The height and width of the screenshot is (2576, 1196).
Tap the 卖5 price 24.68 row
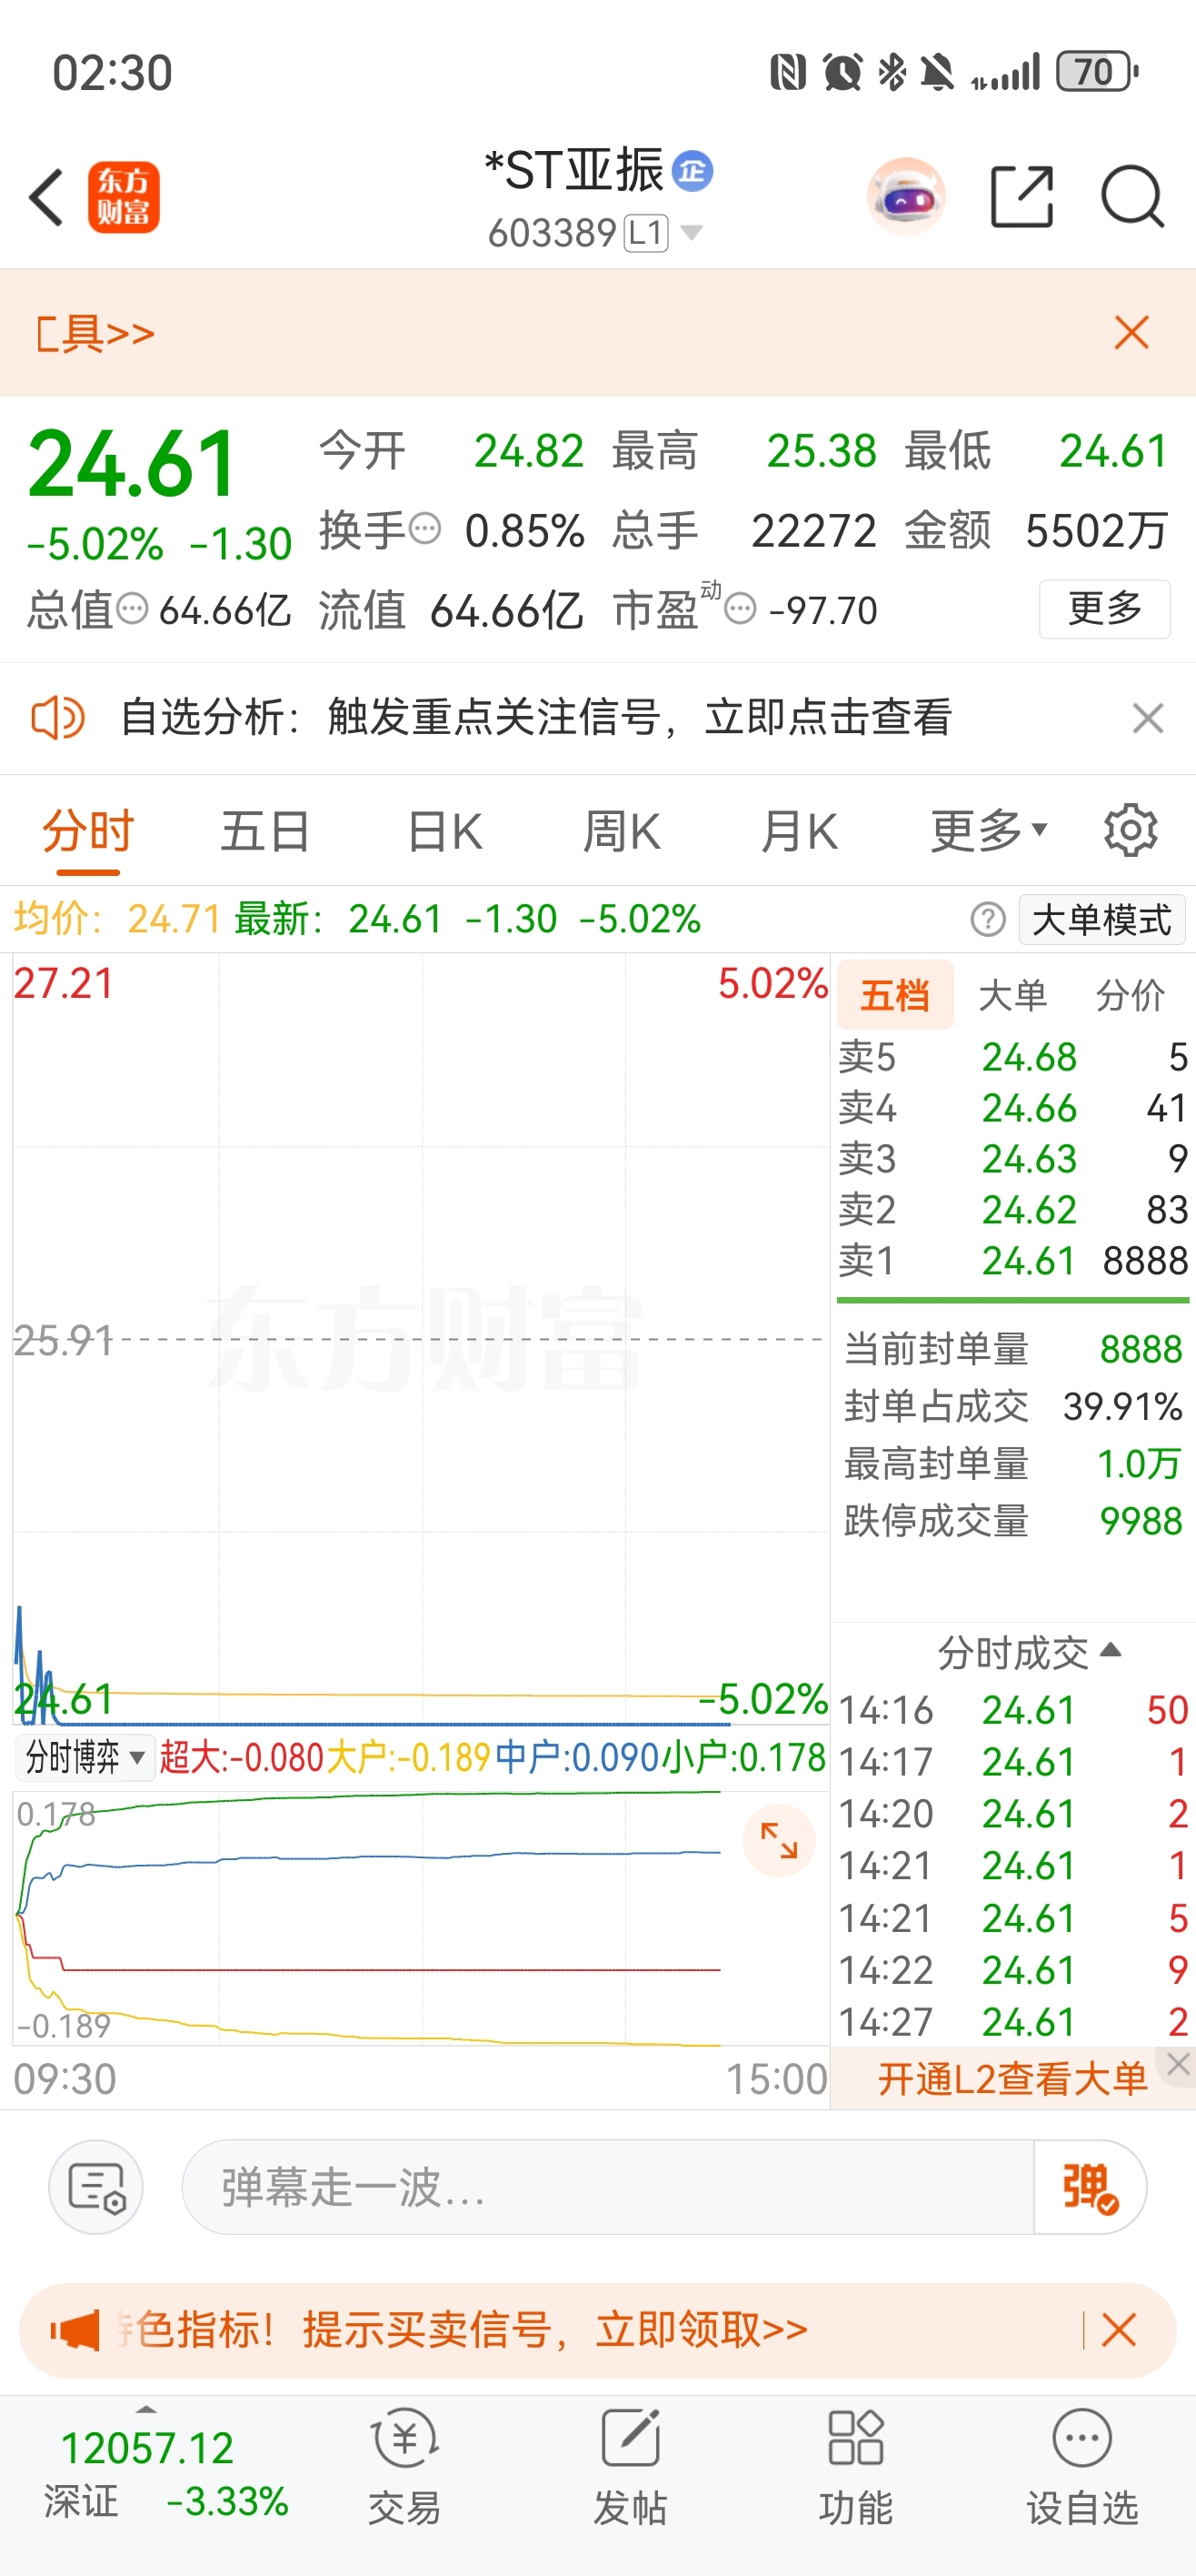coord(1013,1058)
